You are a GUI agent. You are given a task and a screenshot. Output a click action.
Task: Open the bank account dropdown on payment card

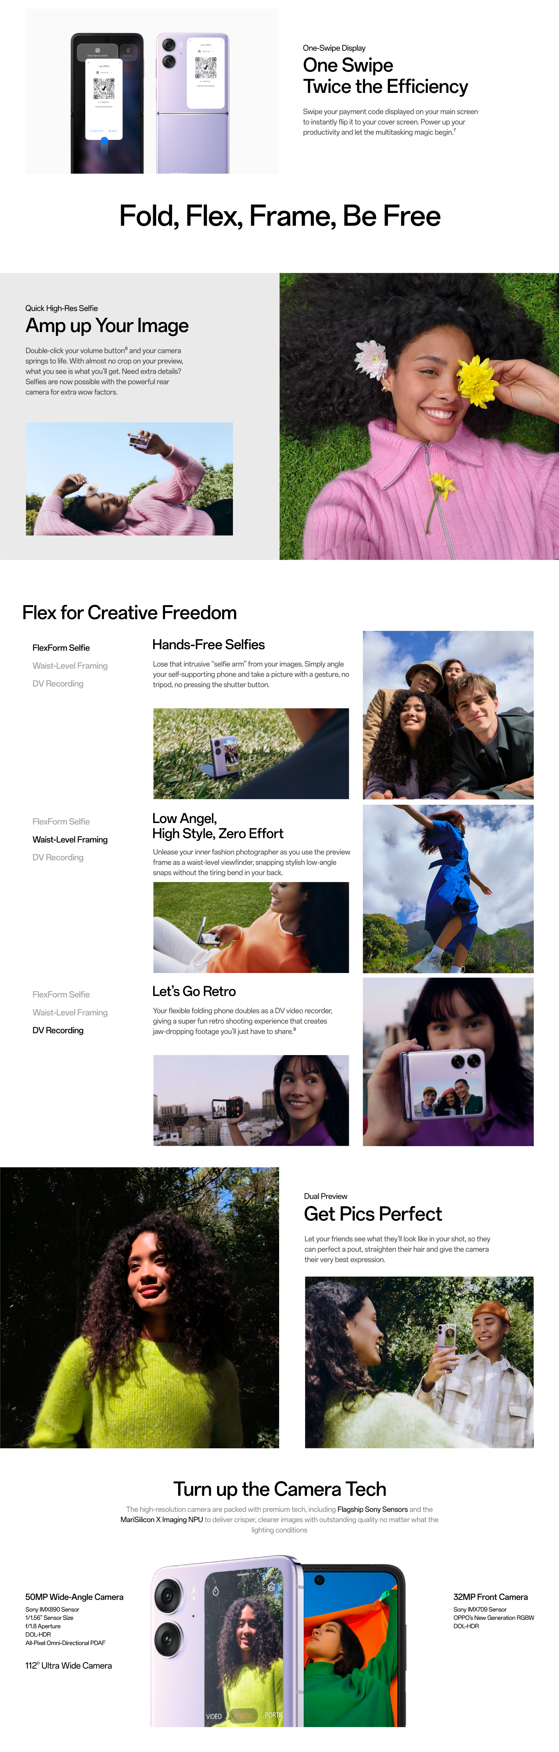104,73
